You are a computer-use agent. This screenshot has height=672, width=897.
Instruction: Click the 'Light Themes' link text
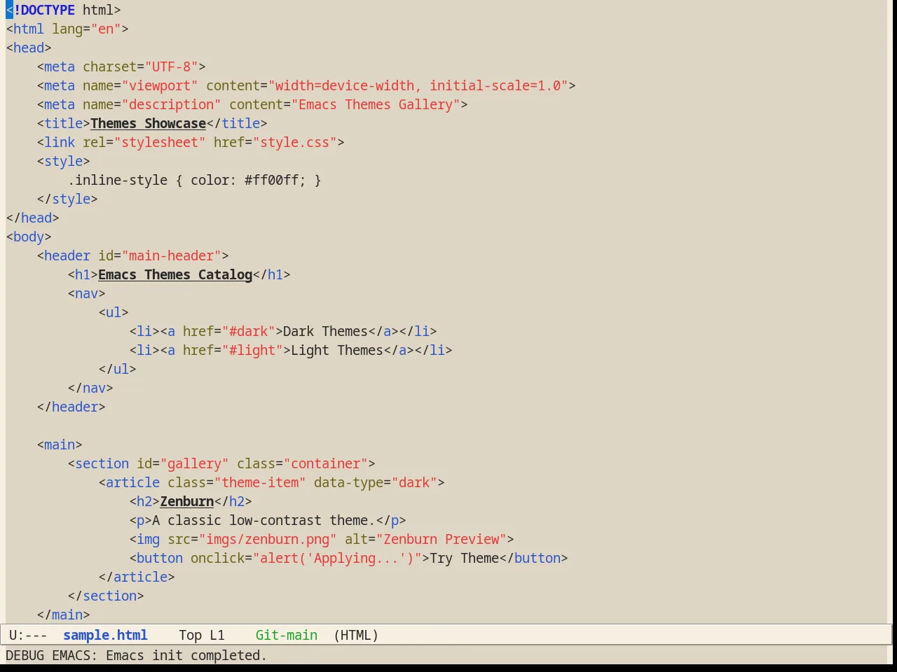[x=337, y=350]
